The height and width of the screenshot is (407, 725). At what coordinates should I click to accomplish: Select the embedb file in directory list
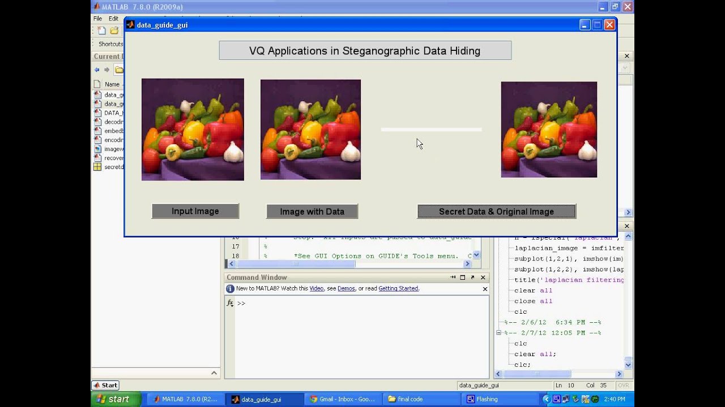coord(109,131)
